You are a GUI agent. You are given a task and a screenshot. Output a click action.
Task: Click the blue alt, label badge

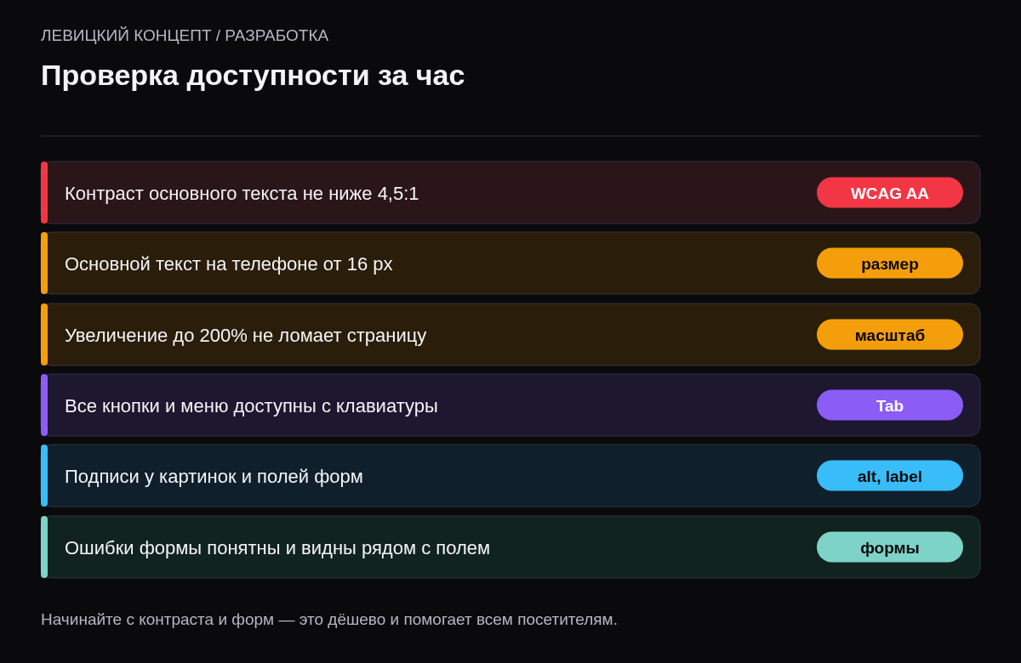point(890,476)
